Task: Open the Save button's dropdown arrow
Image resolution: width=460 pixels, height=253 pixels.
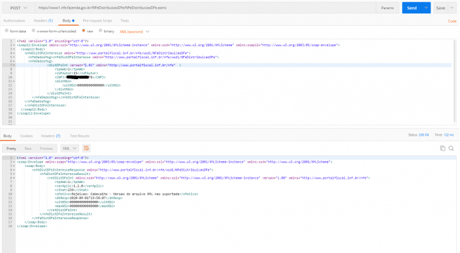Action: pos(452,8)
